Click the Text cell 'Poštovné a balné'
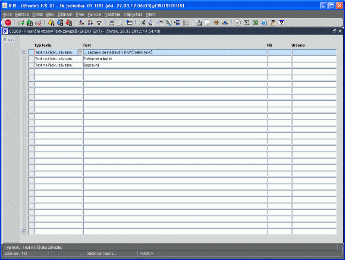 tap(175, 59)
